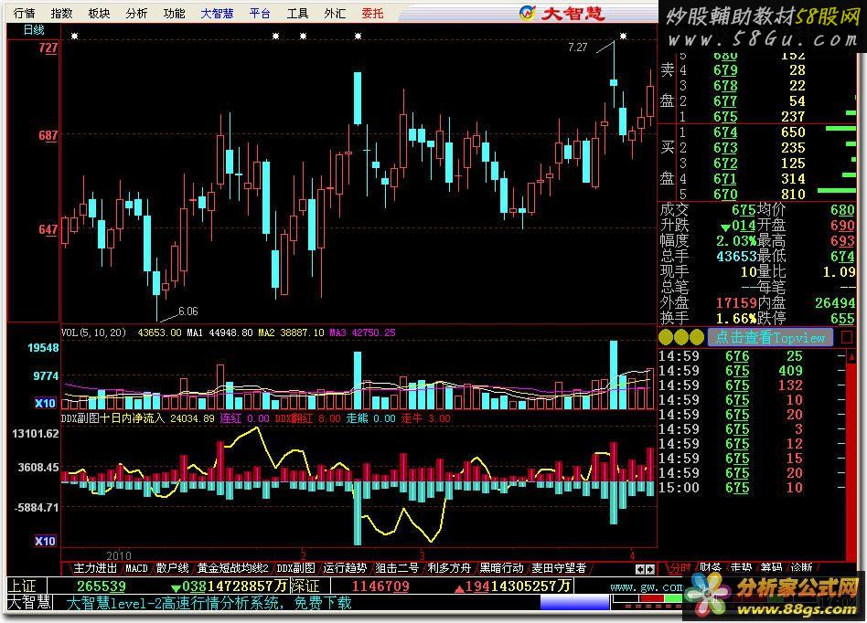Viewport: 867px width, 623px height.
Task: Open the 分析 menu
Action: point(136,13)
